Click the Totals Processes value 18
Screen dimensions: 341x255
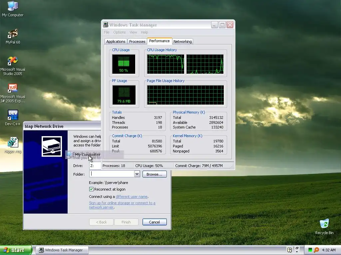click(x=160, y=127)
